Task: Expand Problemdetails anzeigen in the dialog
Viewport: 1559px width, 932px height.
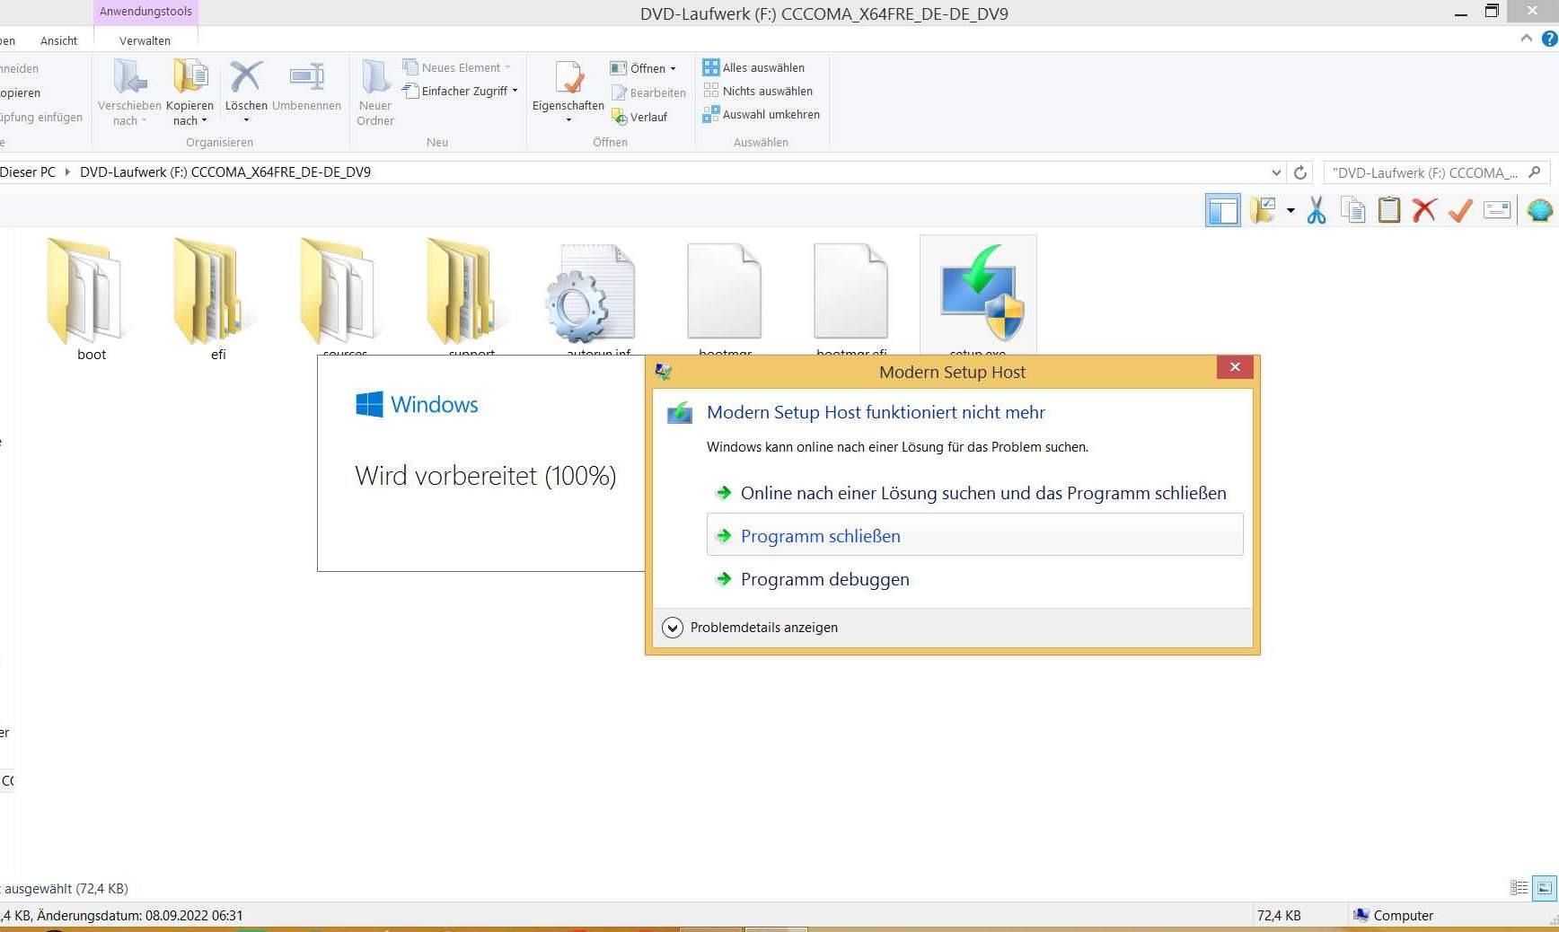Action: pos(750,628)
